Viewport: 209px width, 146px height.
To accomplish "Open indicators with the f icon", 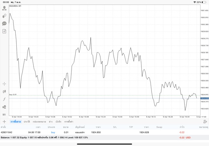I will (x=4, y=99).
